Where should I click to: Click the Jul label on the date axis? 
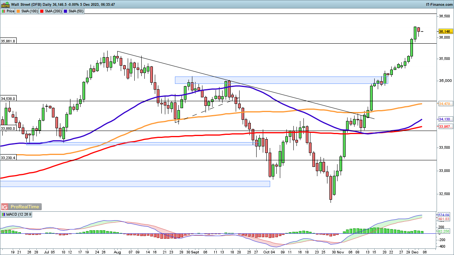click(x=46, y=252)
